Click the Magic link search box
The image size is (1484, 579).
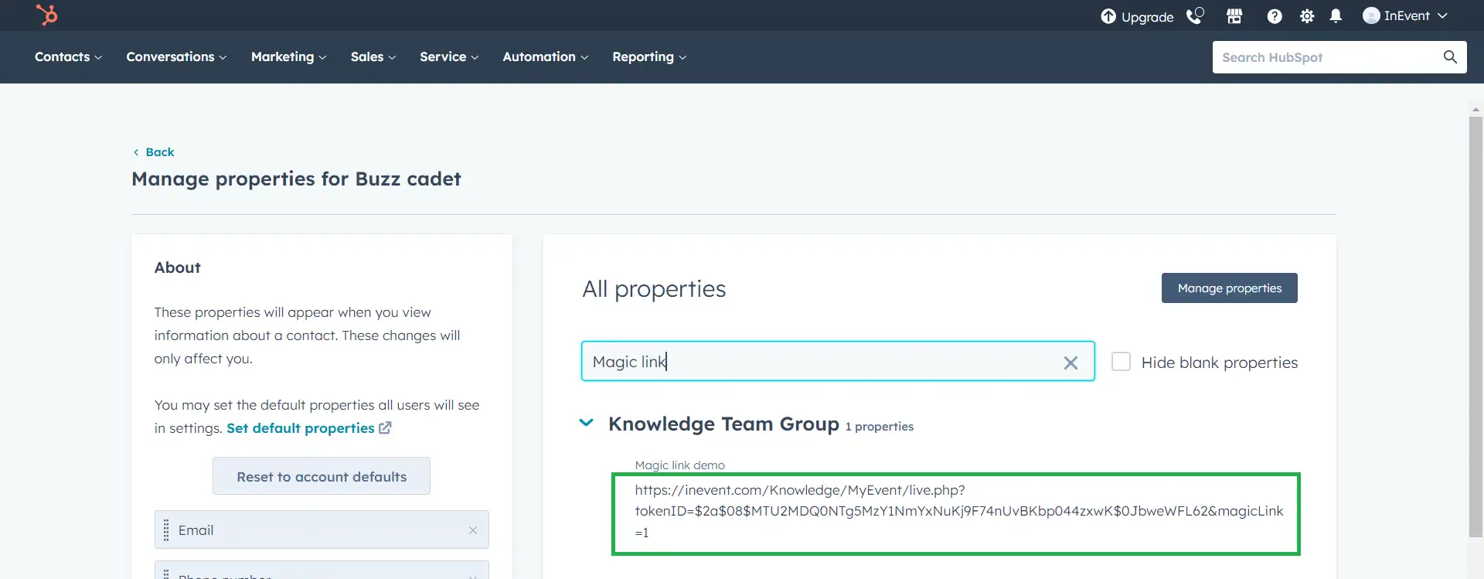coord(838,361)
